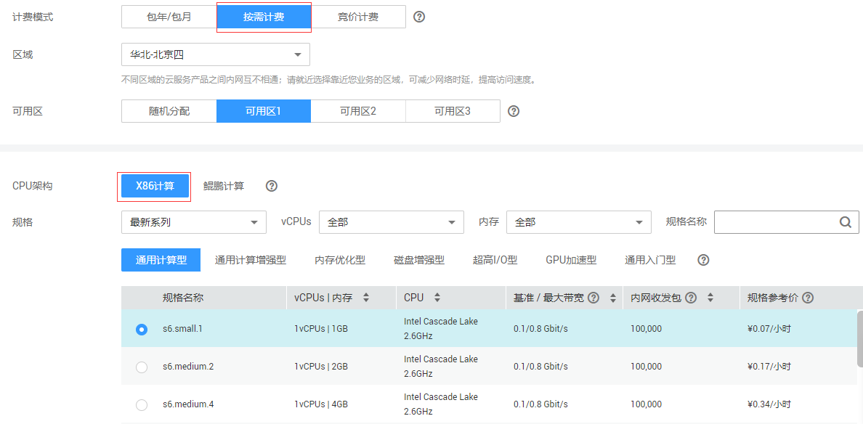Click the spec table vertical scrollbar
The image size is (863, 424).
859,338
